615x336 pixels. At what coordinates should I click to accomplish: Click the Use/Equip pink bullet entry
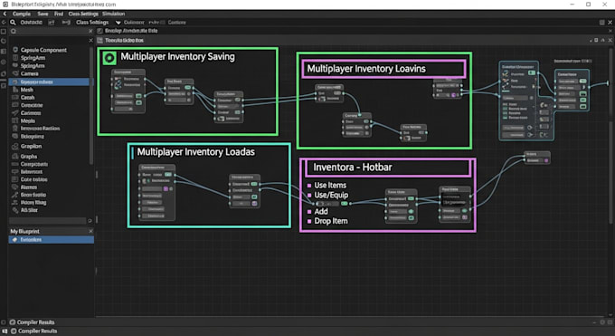328,195
